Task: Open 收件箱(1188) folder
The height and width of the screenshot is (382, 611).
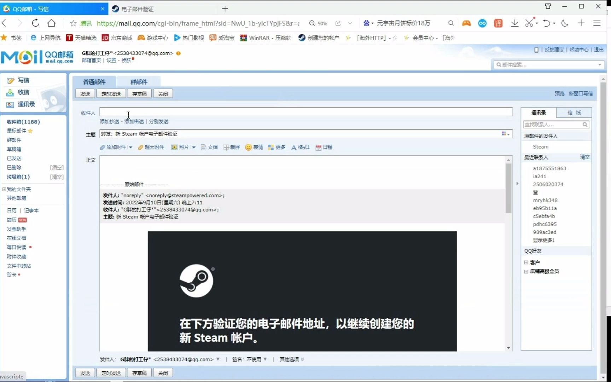Action: [x=23, y=122]
